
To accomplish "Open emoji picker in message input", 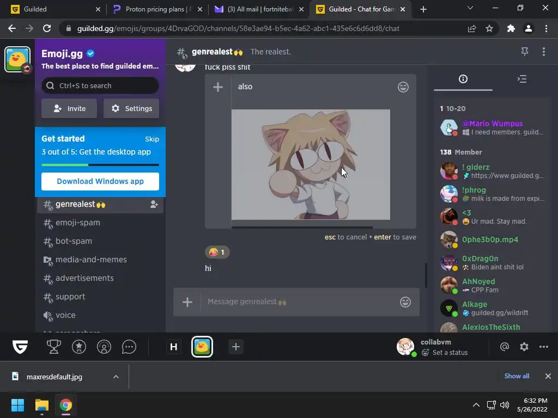I will click(x=405, y=302).
